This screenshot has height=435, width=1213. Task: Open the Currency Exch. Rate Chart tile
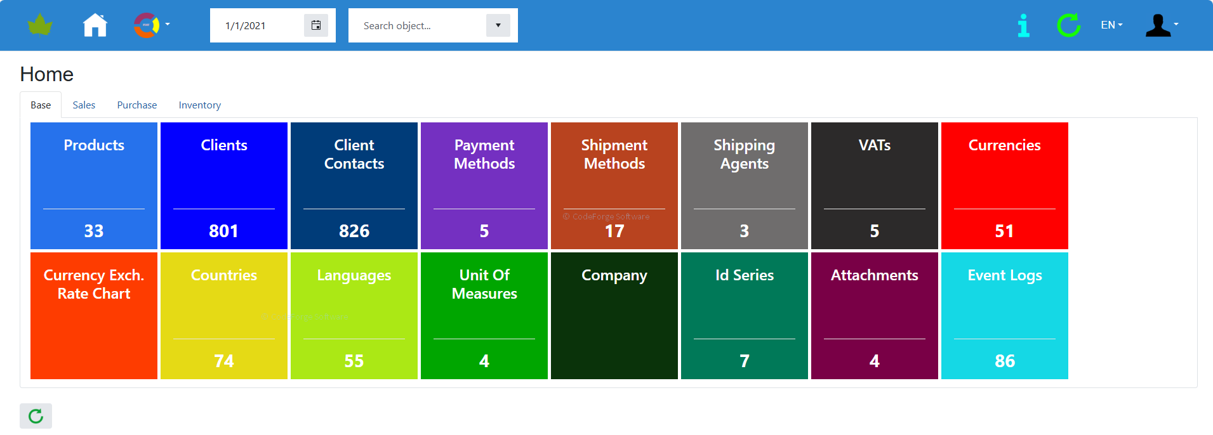tap(94, 316)
